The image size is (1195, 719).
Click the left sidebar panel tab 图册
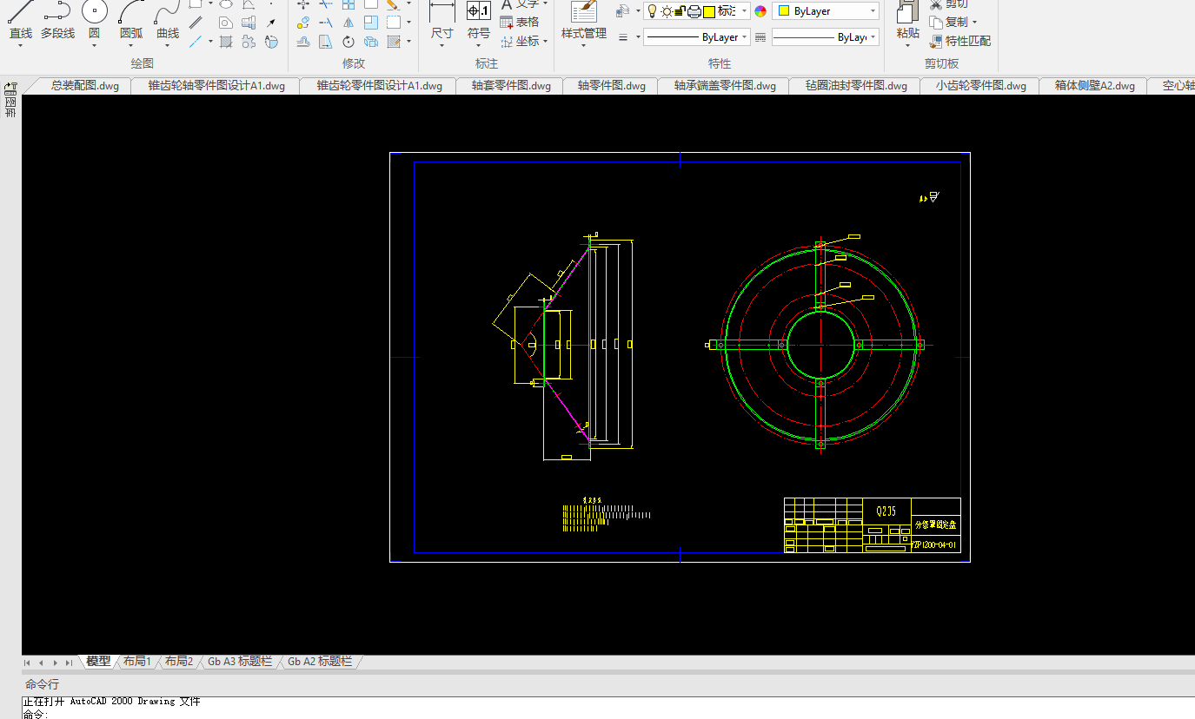[10, 100]
